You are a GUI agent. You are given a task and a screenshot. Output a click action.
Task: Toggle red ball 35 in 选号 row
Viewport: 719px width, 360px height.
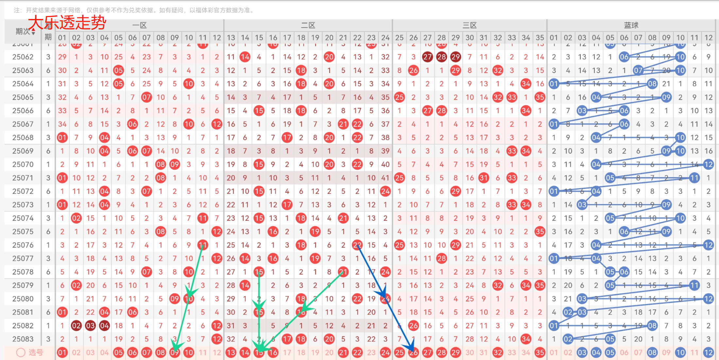click(540, 352)
